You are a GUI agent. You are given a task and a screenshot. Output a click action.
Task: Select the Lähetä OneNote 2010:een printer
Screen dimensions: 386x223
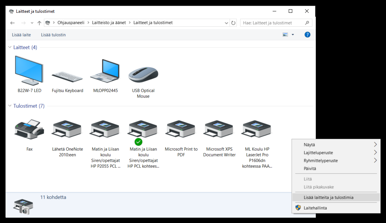pos(67,138)
